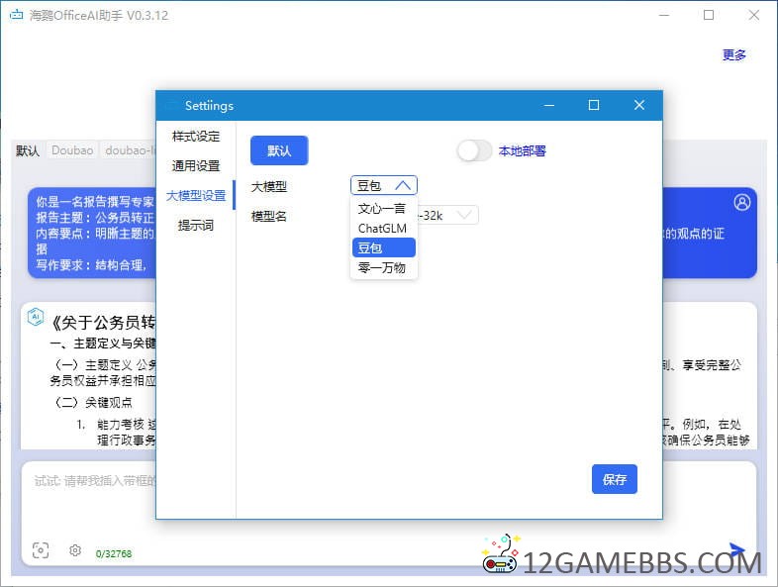Toggle the 本地部署 local deployment switch
The height and width of the screenshot is (587, 778).
[474, 150]
